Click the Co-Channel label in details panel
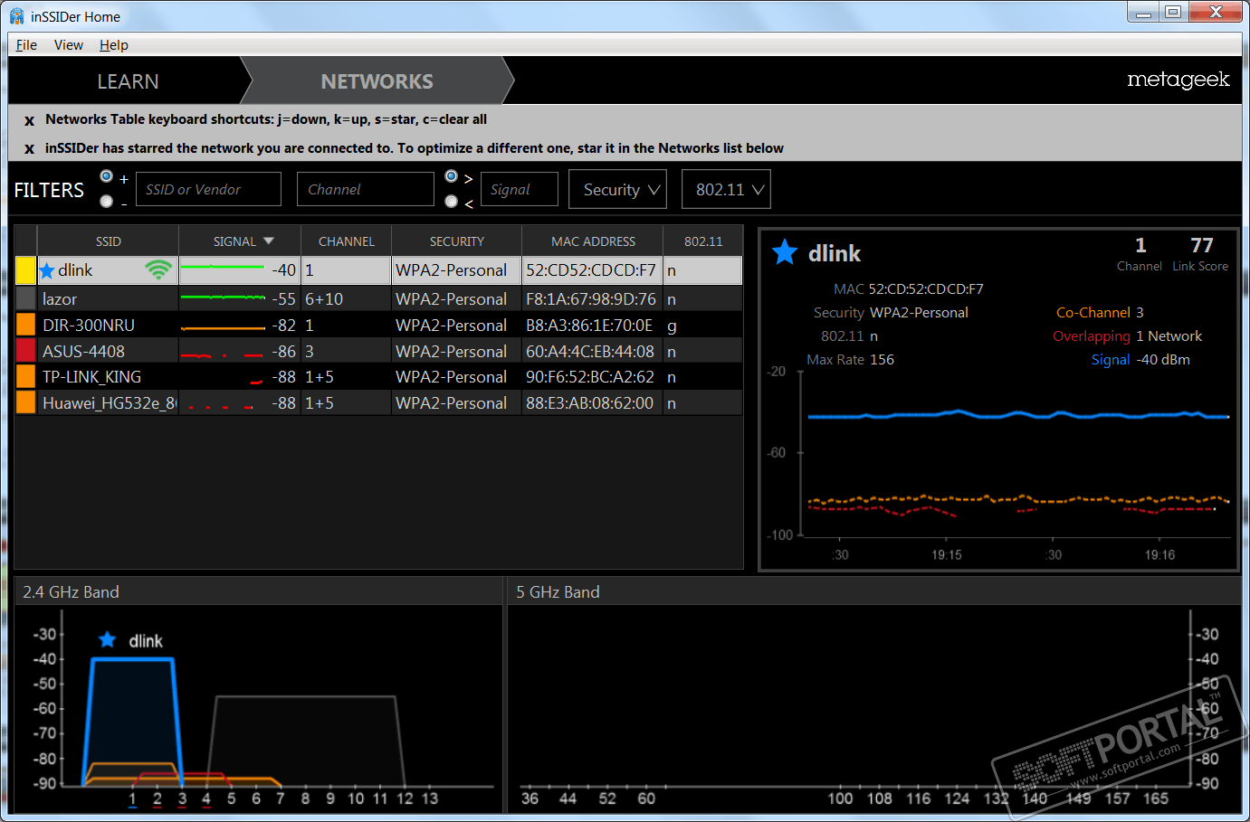The width and height of the screenshot is (1250, 822). [1093, 312]
